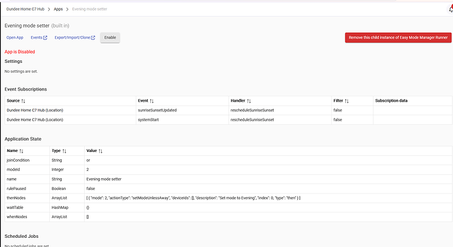Sort subscriptions by Handler column arrows
The image size is (453, 247).
click(249, 101)
